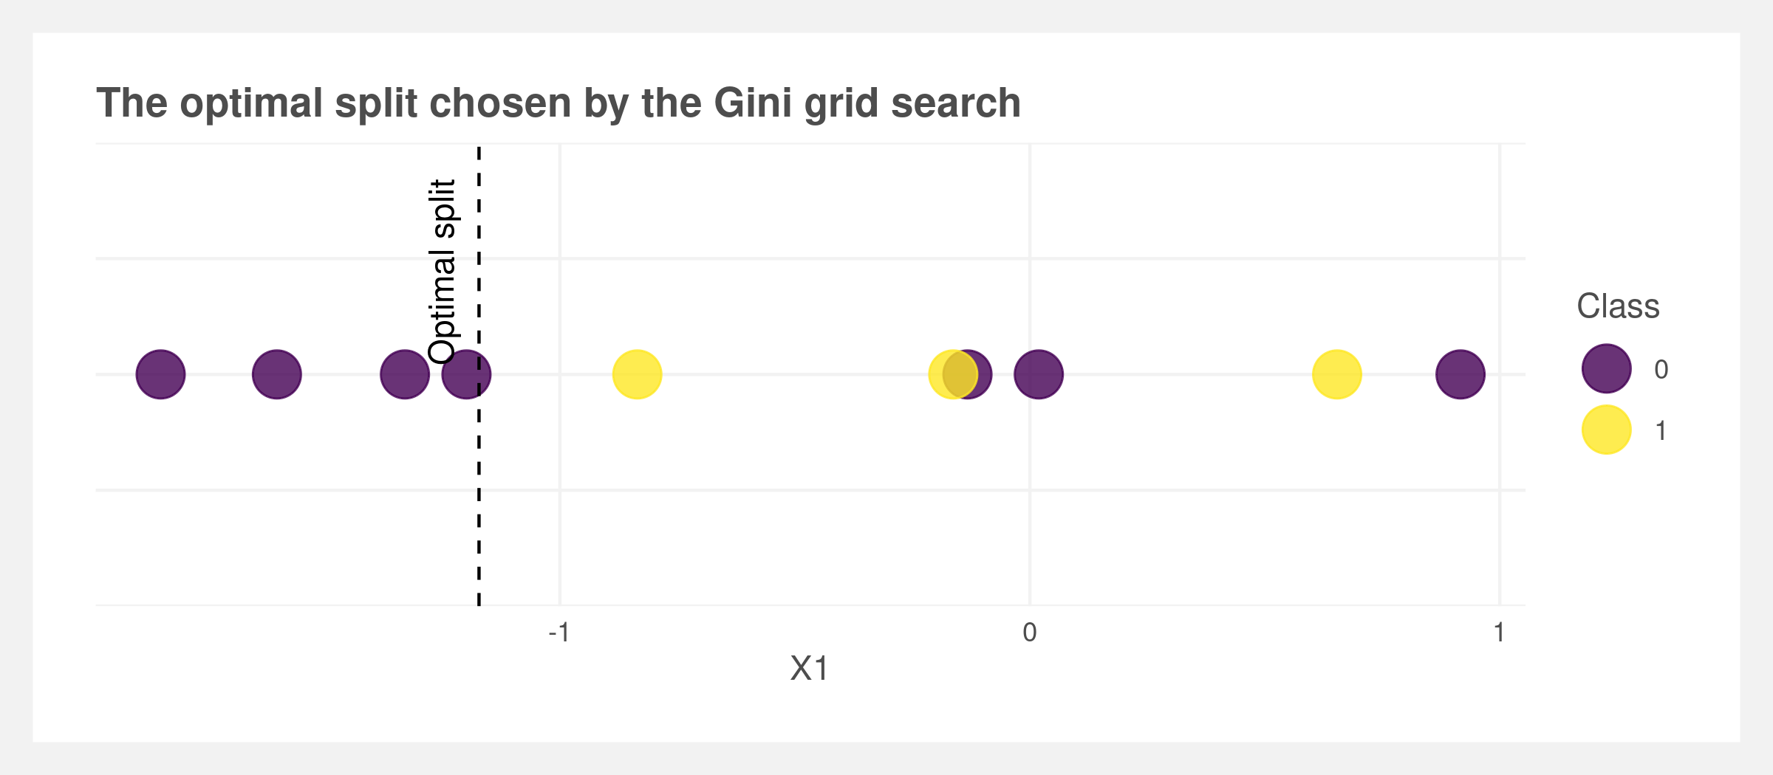Click the third purple point from left
The image size is (1773, 775).
[x=405, y=374]
